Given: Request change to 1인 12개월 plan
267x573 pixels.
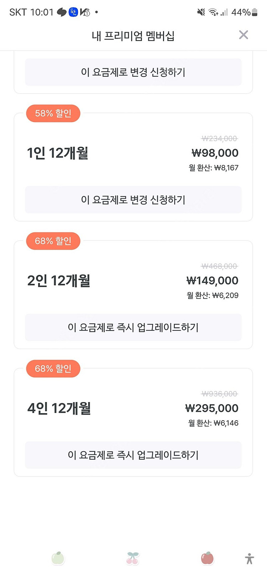Looking at the screenshot, I should pos(133,200).
